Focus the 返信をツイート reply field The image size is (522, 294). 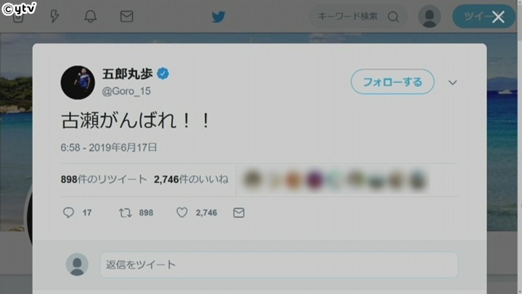[279, 265]
